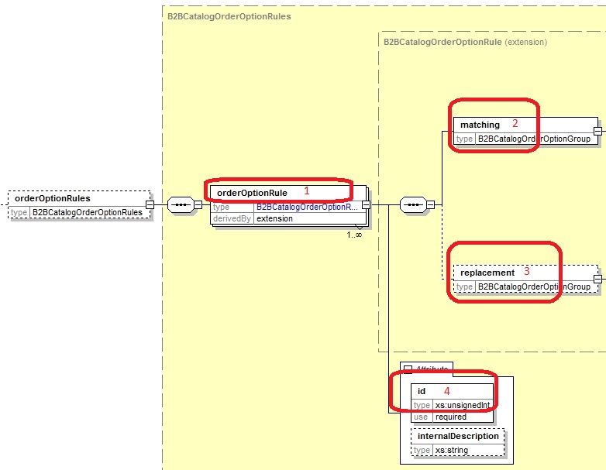This screenshot has height=470, width=606.
Task: Collapse the Attributes box
Action: coord(406,368)
